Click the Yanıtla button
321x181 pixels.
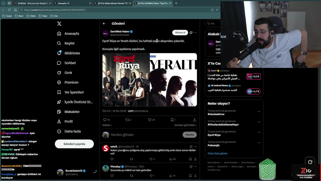pos(190,135)
